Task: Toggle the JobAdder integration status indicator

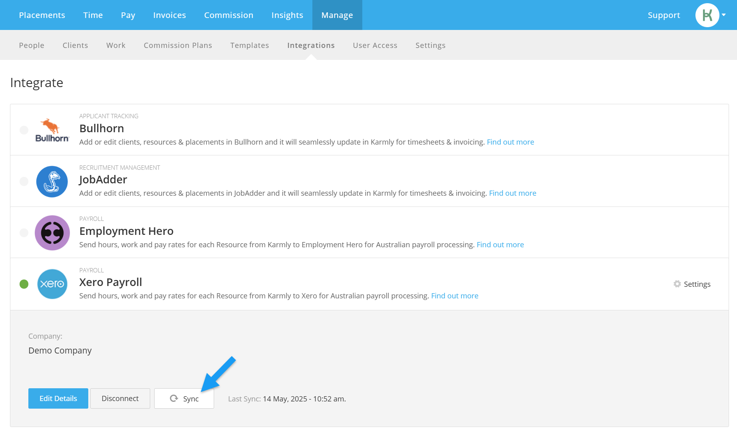Action: [x=24, y=181]
